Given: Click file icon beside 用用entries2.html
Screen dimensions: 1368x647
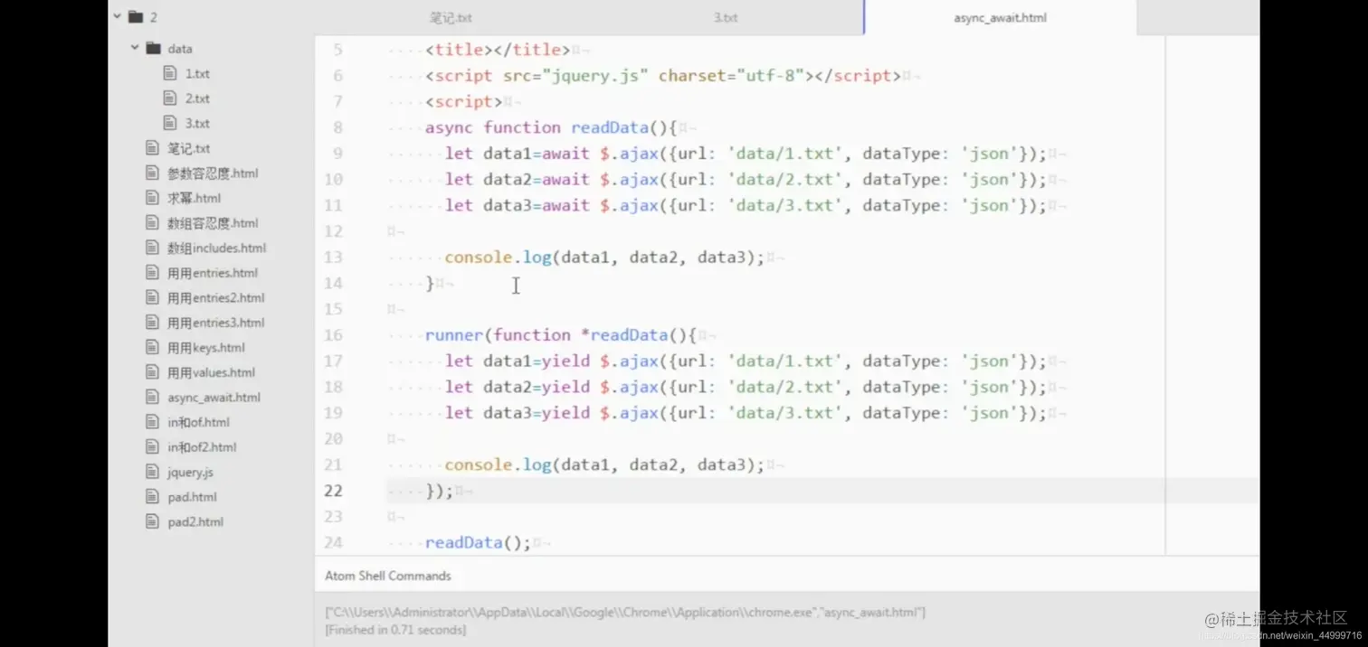Looking at the screenshot, I should pos(151,297).
